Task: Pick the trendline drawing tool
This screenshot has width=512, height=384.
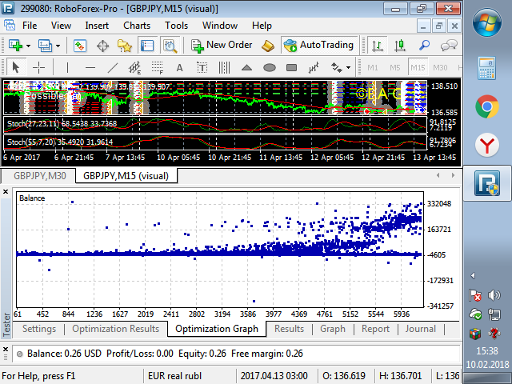Action: pyautogui.click(x=113, y=67)
